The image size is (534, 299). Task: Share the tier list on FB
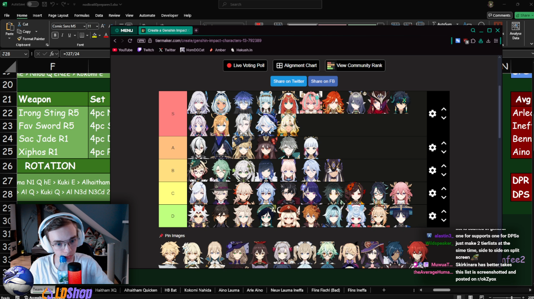pos(323,81)
